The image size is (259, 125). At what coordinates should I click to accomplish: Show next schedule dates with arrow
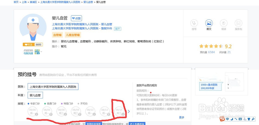[x=129, y=112]
